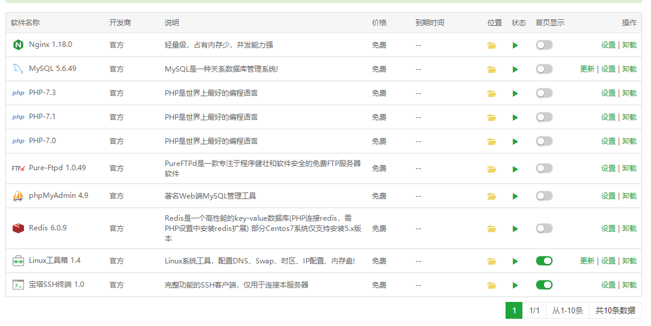This screenshot has height=326, width=651.
Task: Click the 1/1 page indicator
Action: 534,310
